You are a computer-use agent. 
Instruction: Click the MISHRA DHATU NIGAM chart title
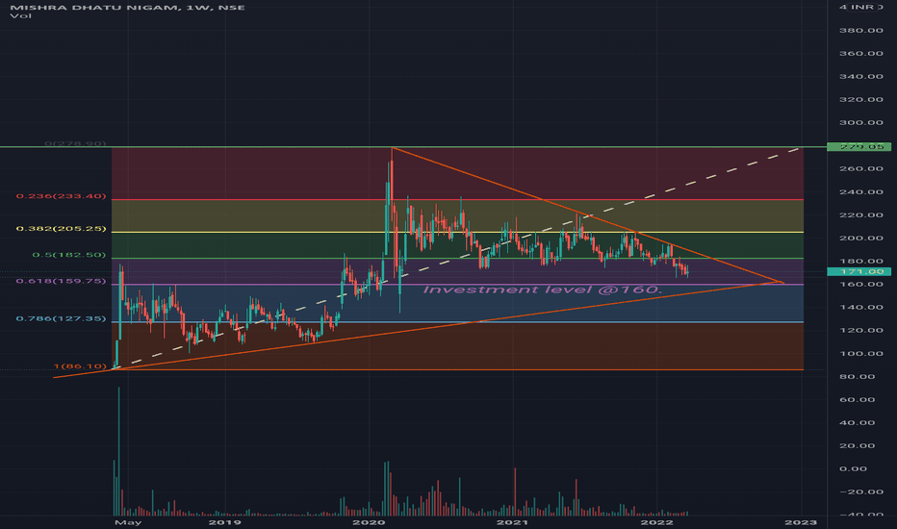(127, 8)
